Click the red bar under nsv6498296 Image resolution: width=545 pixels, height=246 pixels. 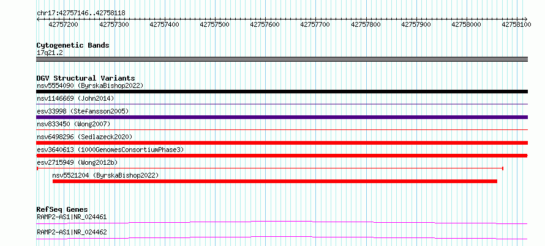click(x=282, y=143)
